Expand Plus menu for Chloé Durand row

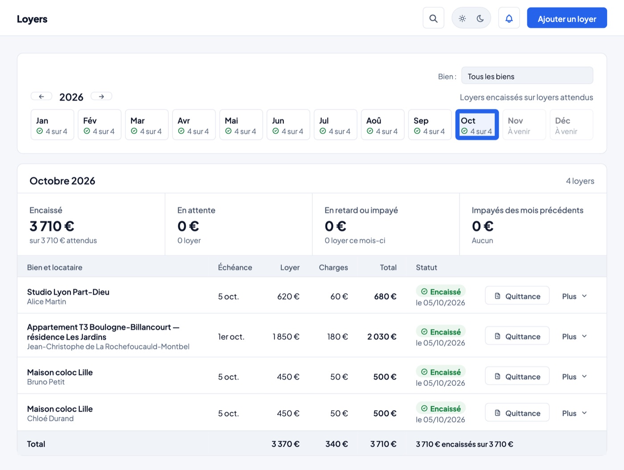(575, 413)
